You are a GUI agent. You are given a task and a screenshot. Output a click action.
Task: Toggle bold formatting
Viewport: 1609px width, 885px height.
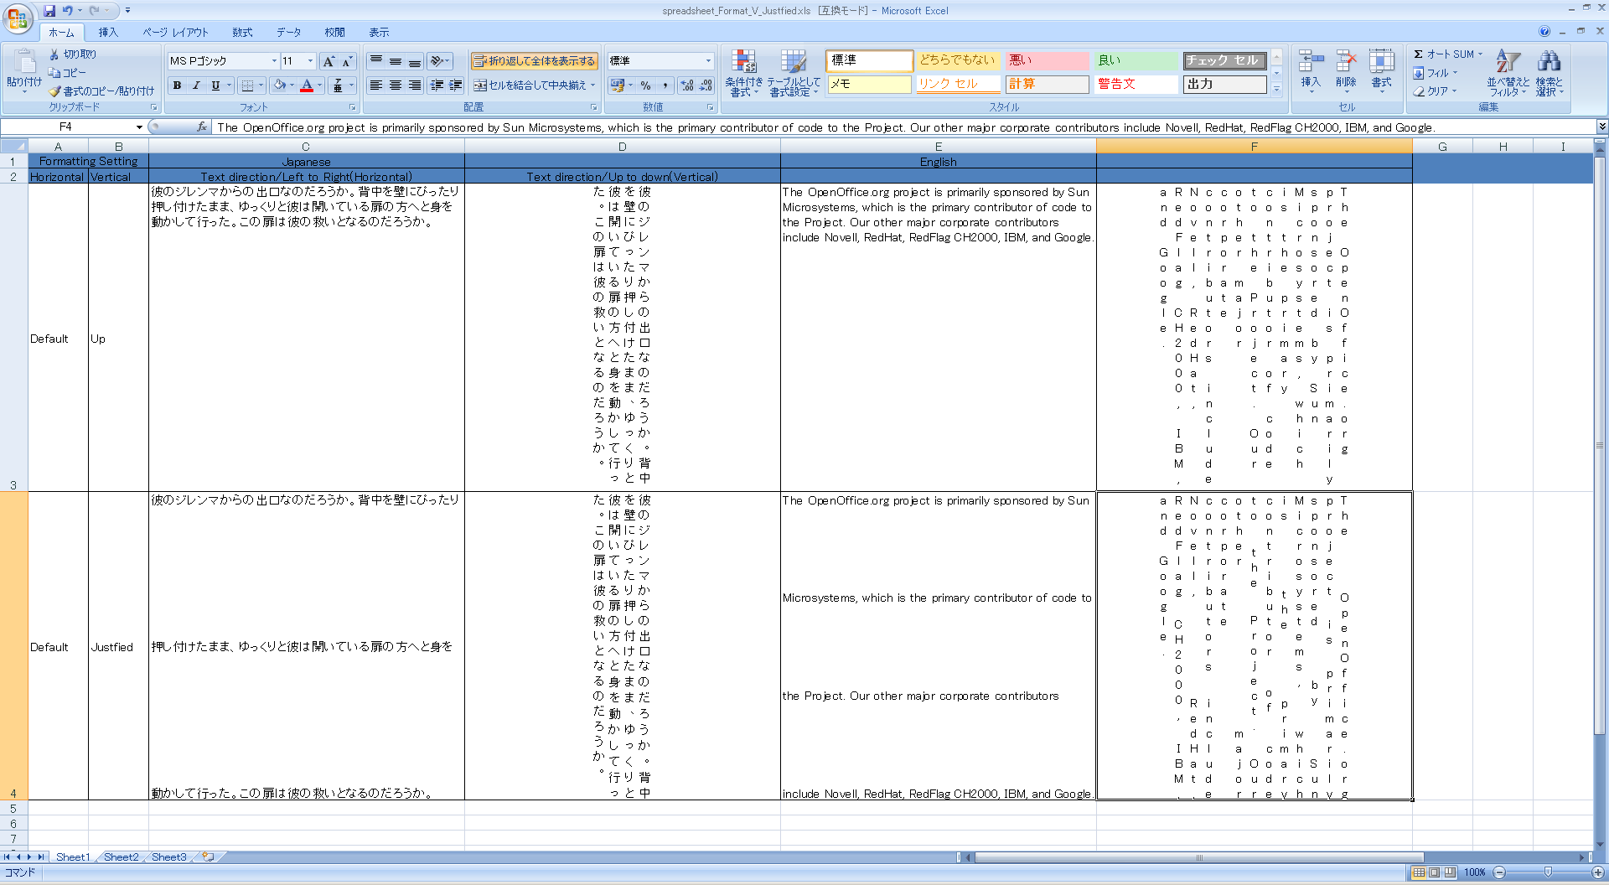pos(177,85)
